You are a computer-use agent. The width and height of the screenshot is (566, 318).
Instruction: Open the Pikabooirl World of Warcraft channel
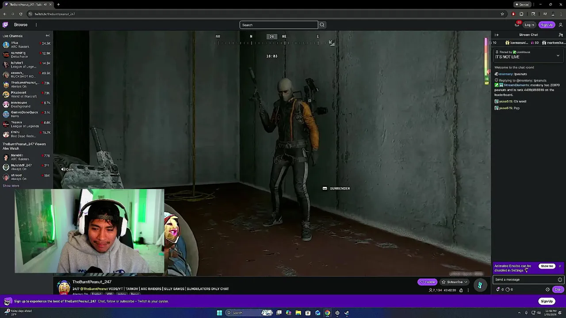[27, 95]
